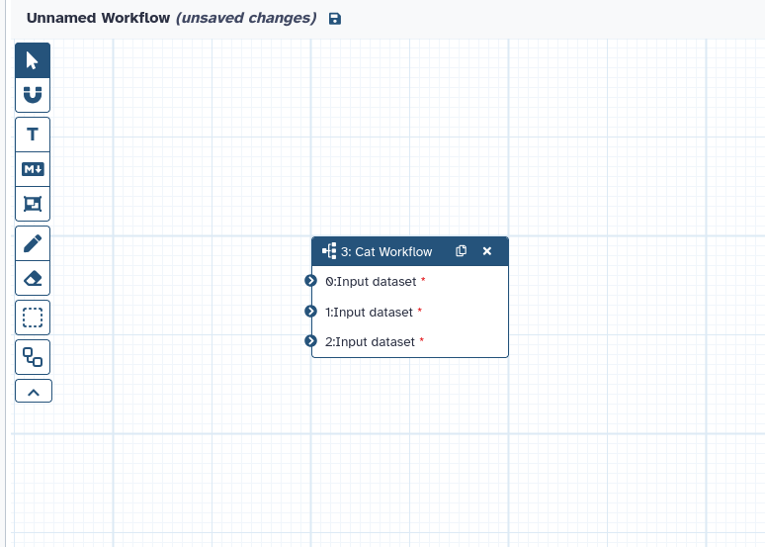Select the freehand eraser tool

click(x=33, y=278)
